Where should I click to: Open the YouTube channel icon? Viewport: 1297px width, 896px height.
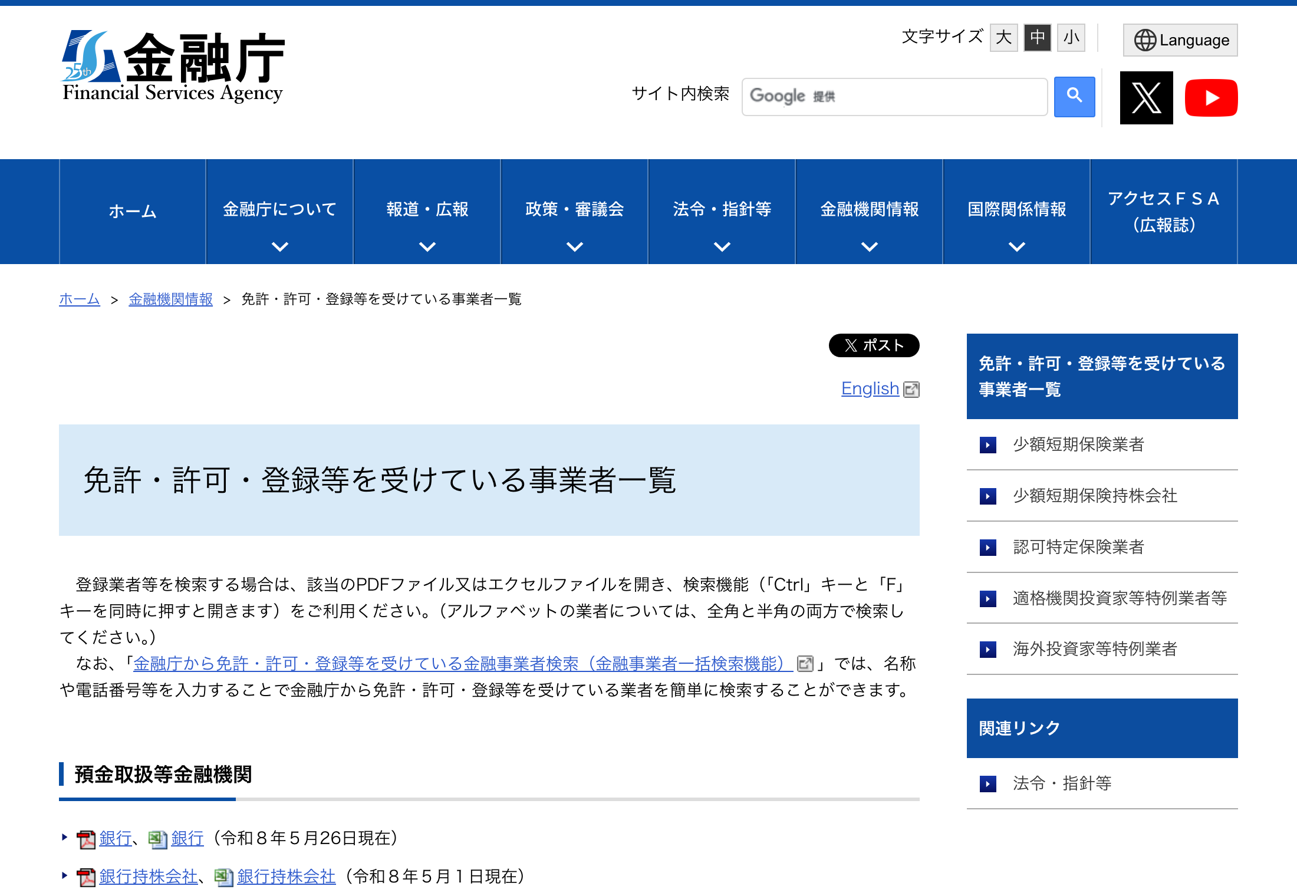1211,98
